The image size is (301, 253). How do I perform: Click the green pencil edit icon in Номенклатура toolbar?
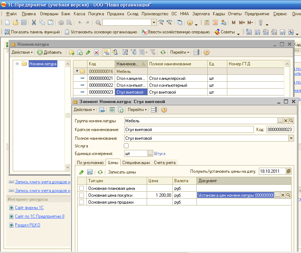click(x=88, y=52)
